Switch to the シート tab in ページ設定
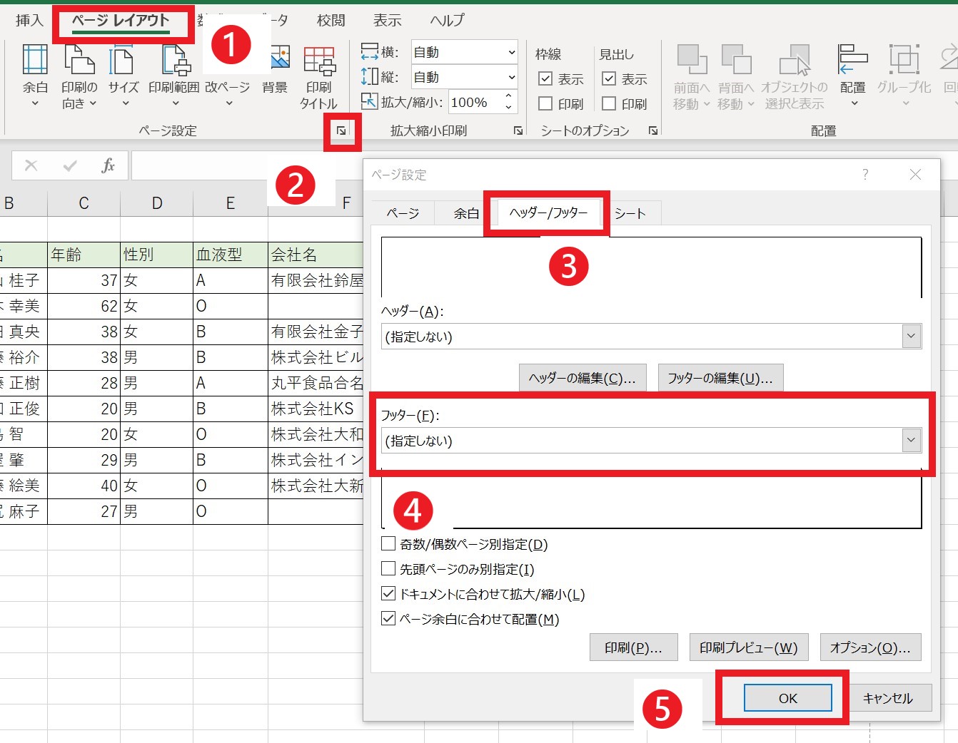 click(x=631, y=212)
